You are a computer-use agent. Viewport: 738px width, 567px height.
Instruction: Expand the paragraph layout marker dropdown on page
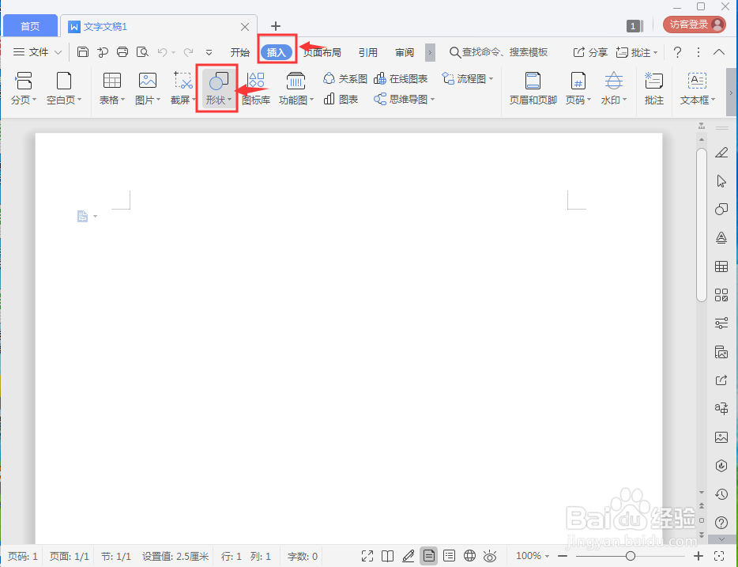95,216
